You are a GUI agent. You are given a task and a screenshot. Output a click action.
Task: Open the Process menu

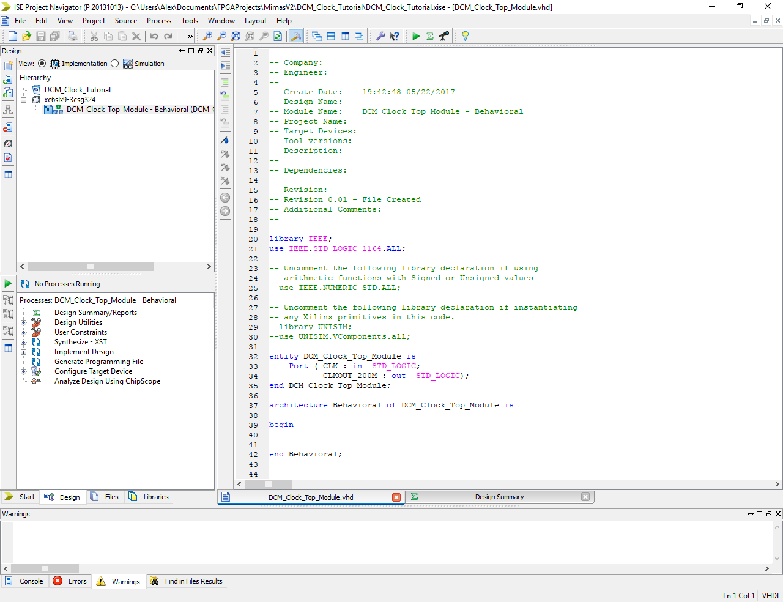coord(159,20)
